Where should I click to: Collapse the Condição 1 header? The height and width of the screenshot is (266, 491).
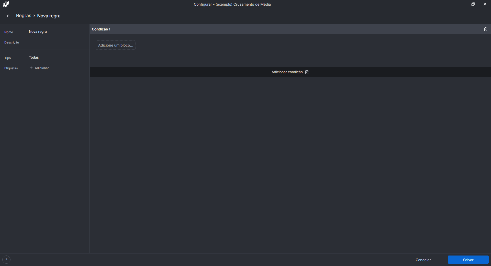[x=101, y=29]
